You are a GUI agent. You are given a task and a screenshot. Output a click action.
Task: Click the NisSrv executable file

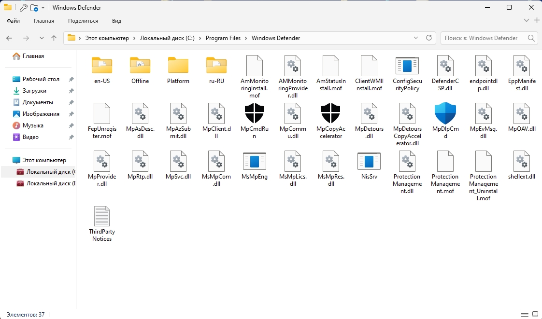pos(369,162)
